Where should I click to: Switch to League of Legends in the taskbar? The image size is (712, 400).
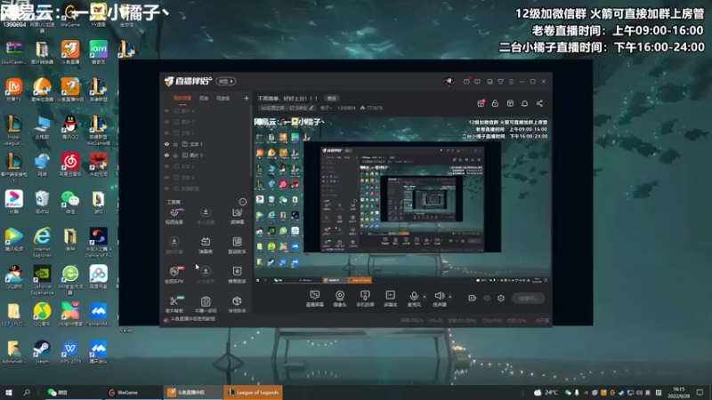pos(253,392)
